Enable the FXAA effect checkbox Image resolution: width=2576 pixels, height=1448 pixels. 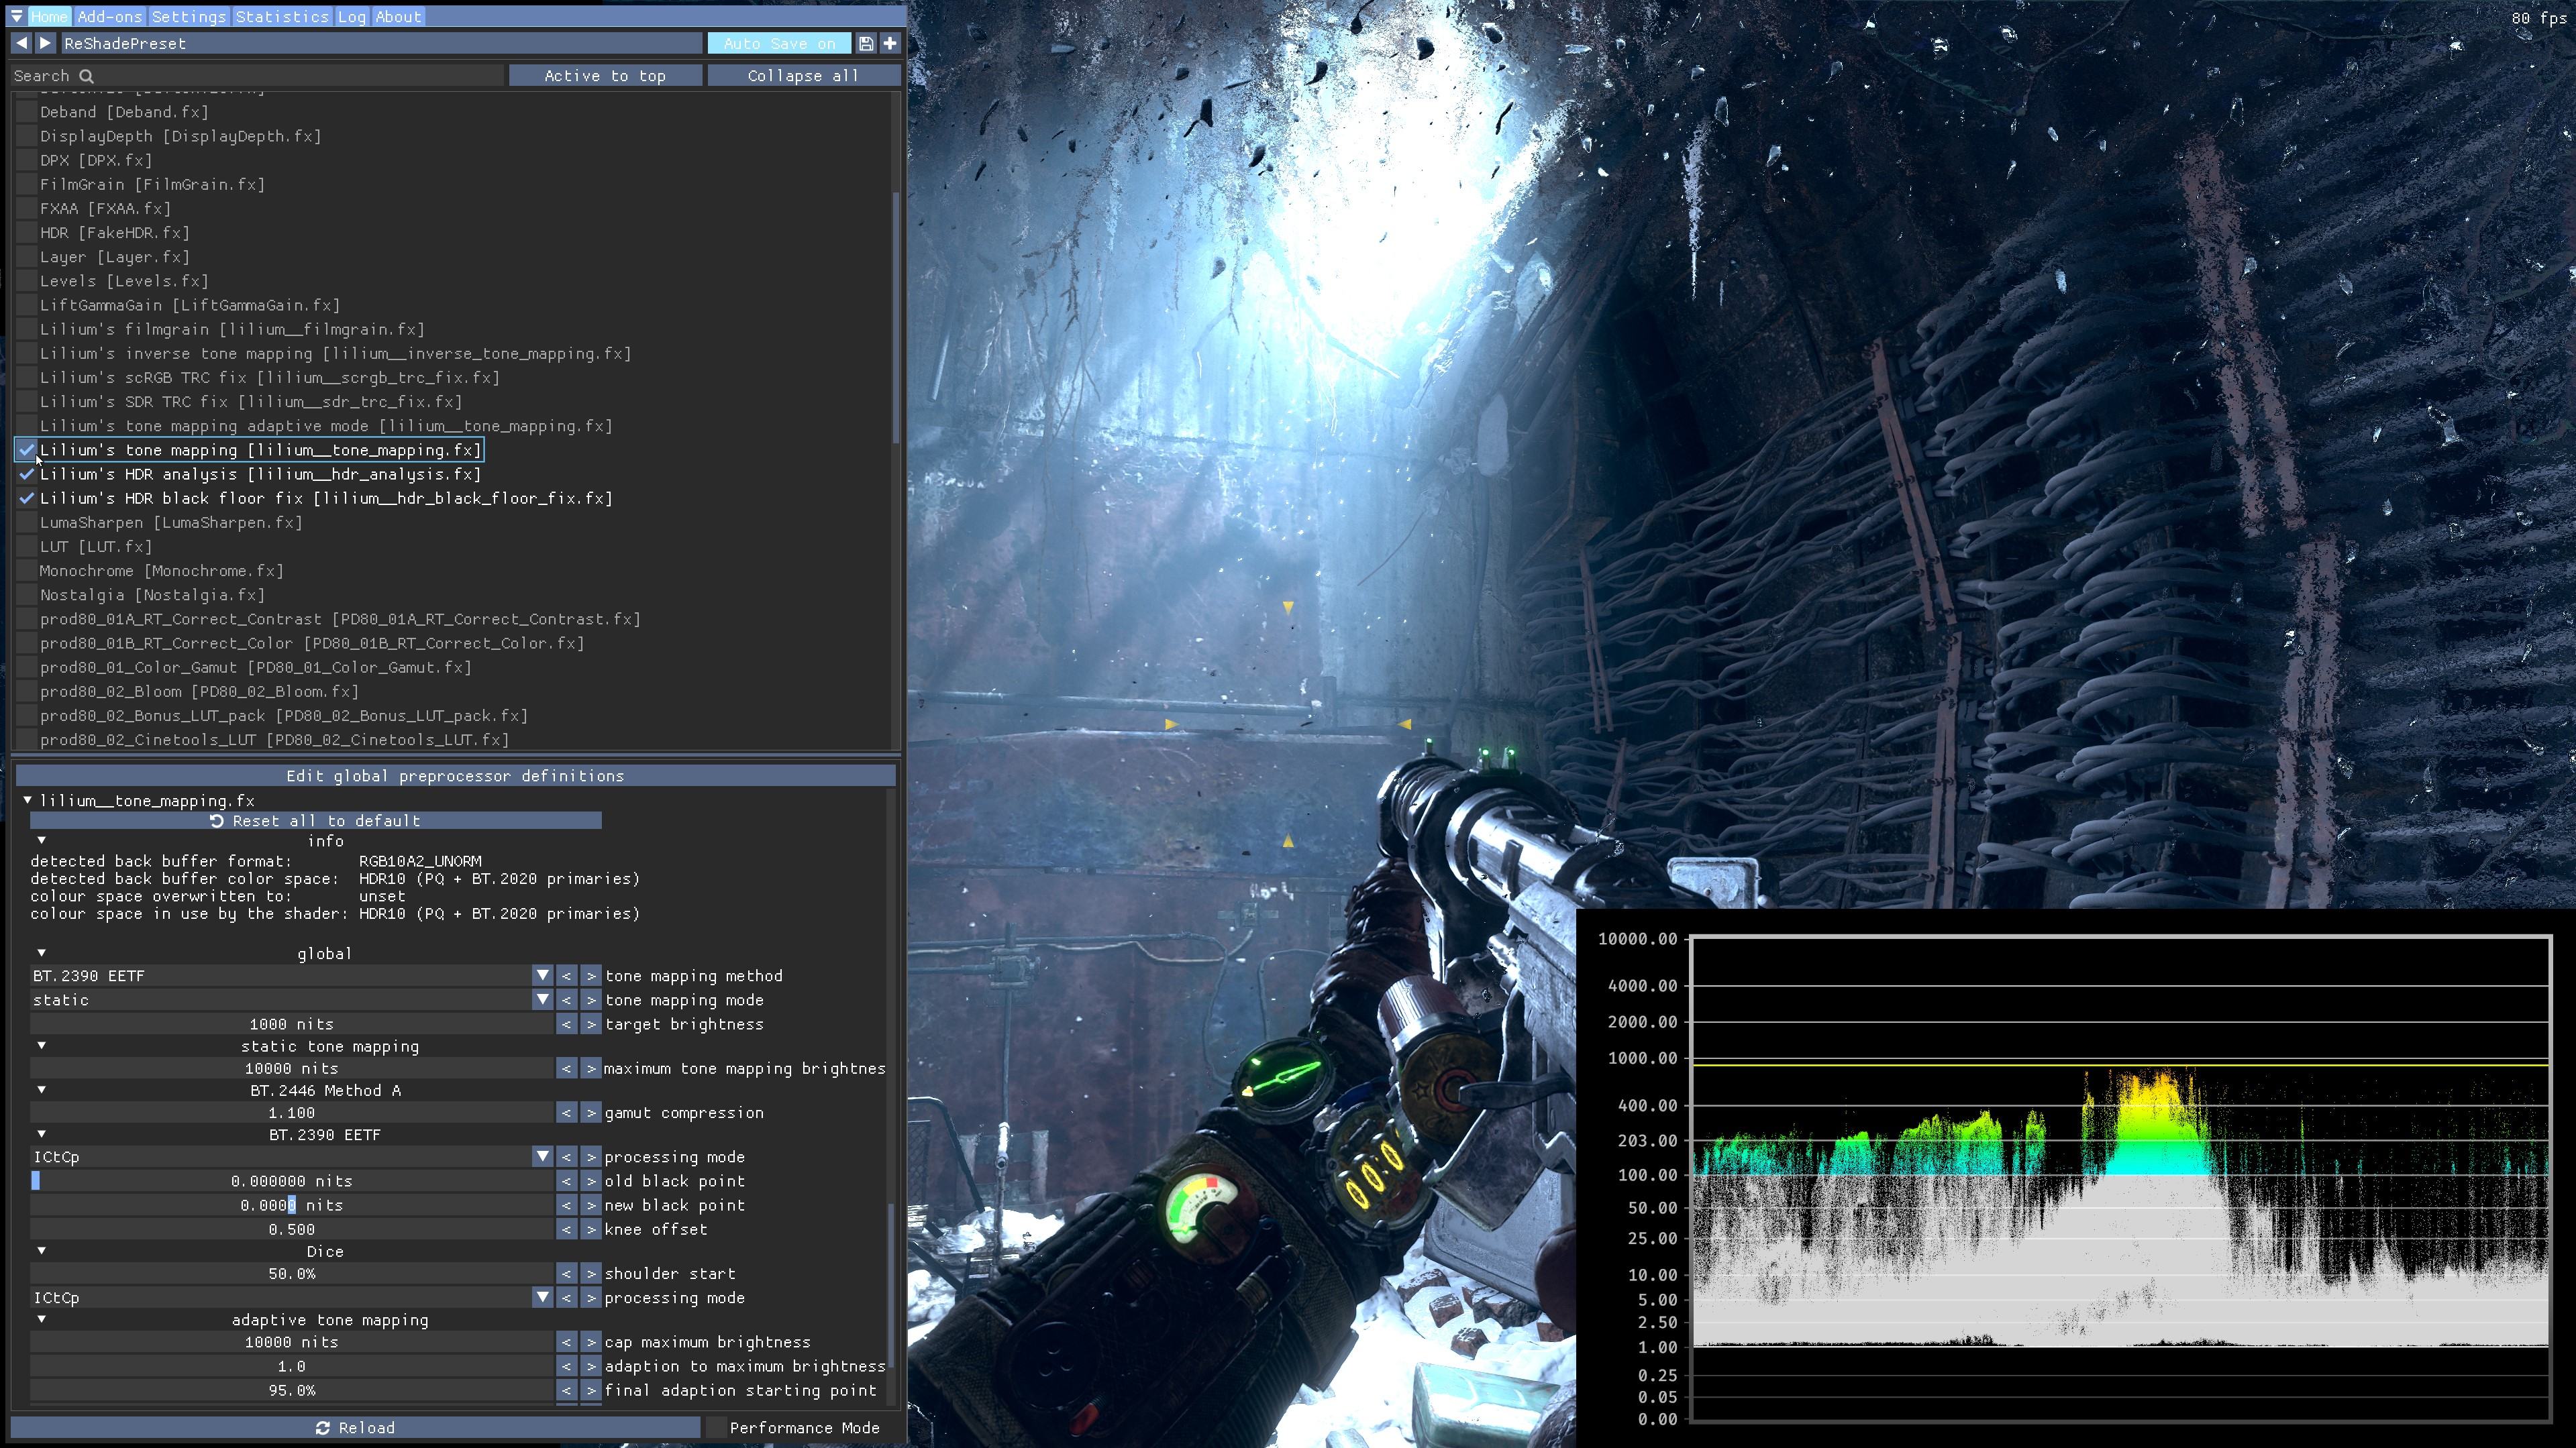(x=27, y=208)
